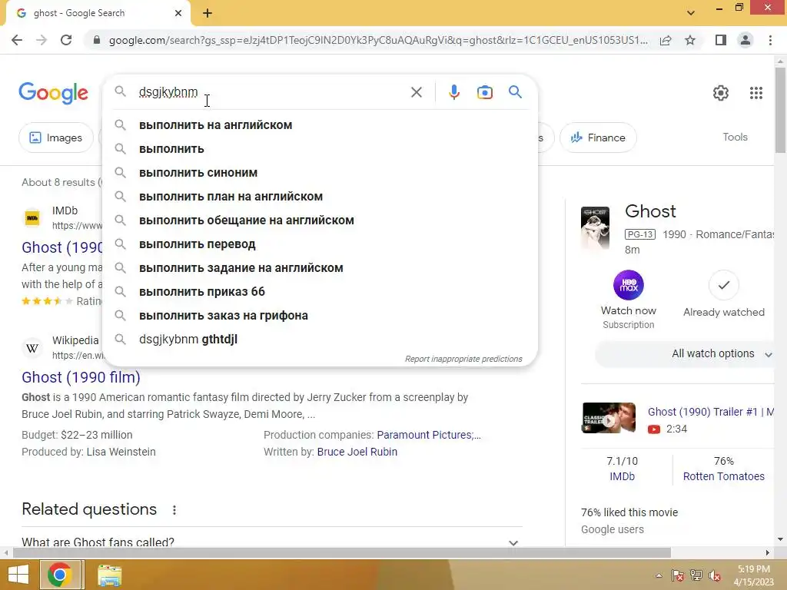Go forward with the browser forward arrow

pyautogui.click(x=42, y=40)
